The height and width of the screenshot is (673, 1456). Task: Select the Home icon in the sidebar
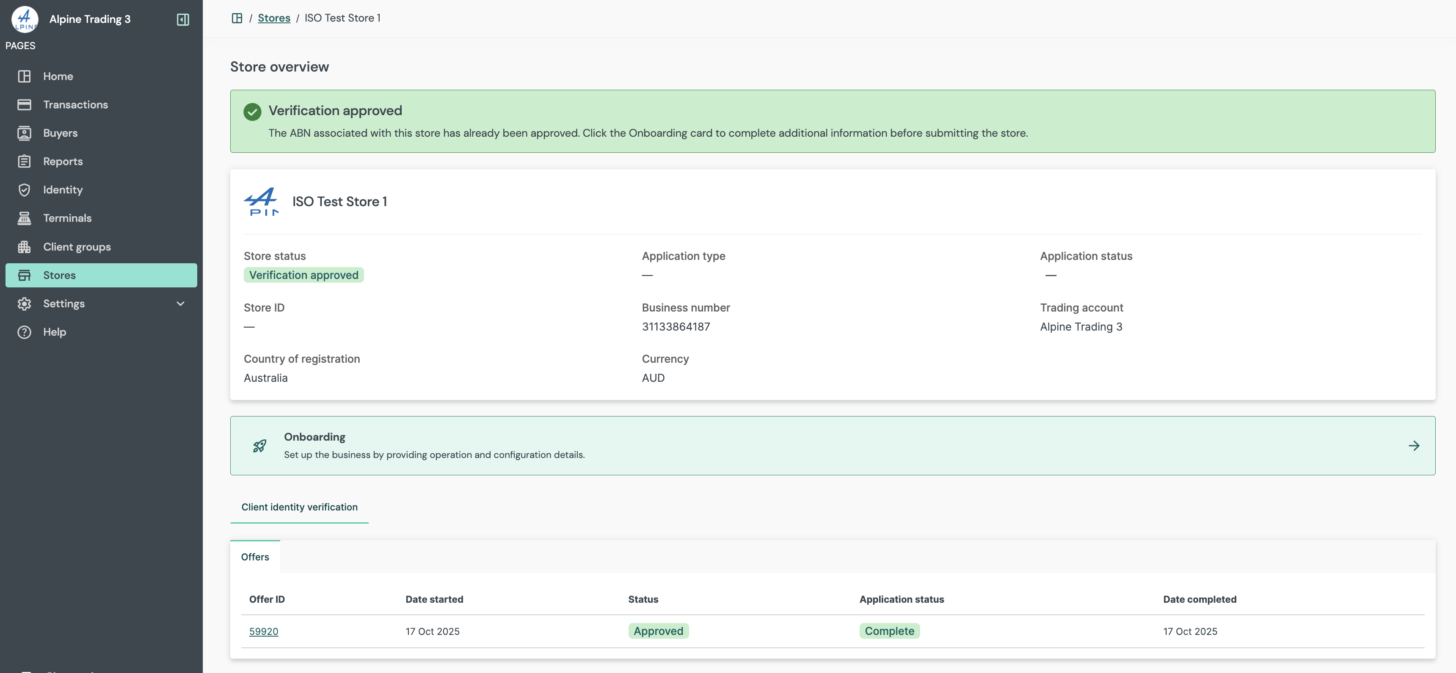25,76
